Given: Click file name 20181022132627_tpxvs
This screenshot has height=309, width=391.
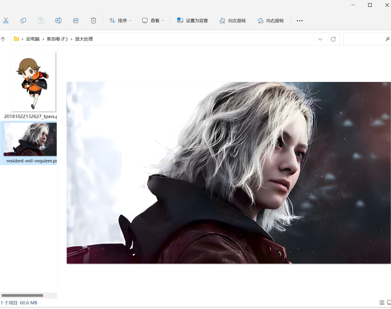Looking at the screenshot, I should (x=30, y=116).
